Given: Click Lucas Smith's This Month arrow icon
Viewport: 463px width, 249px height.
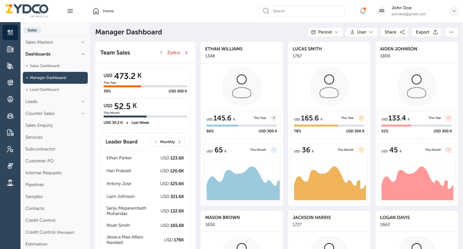Looking at the screenshot, I should coord(361,150).
